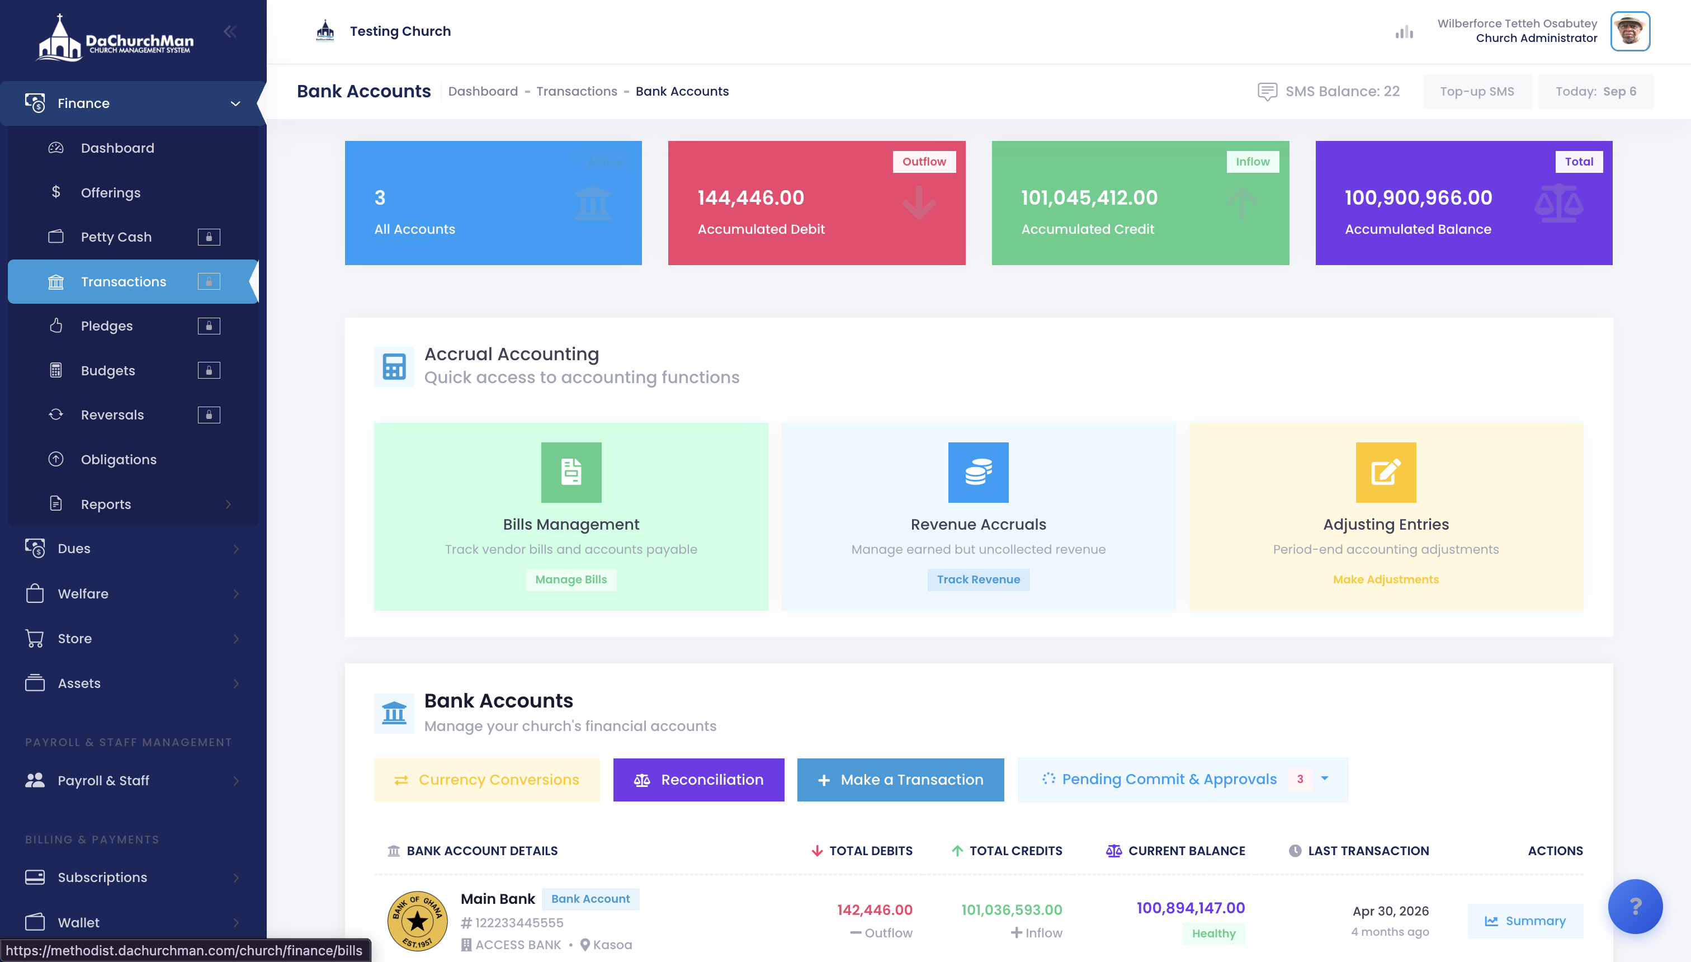Click the All Accounts summary card

point(493,203)
